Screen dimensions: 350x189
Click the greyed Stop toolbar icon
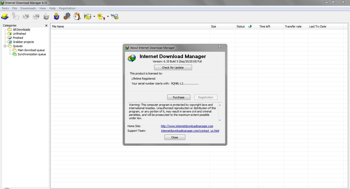click(x=26, y=17)
